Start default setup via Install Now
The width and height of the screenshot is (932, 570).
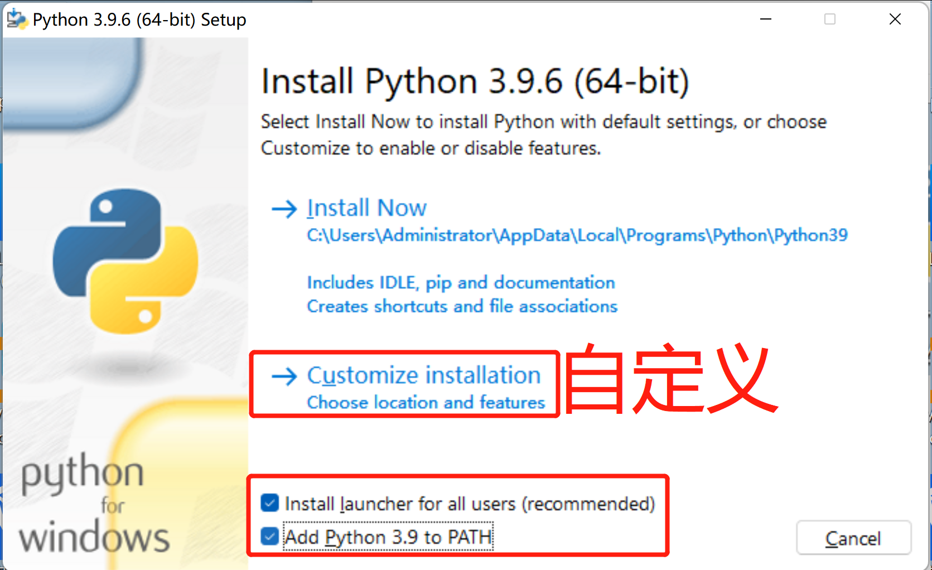pos(366,208)
